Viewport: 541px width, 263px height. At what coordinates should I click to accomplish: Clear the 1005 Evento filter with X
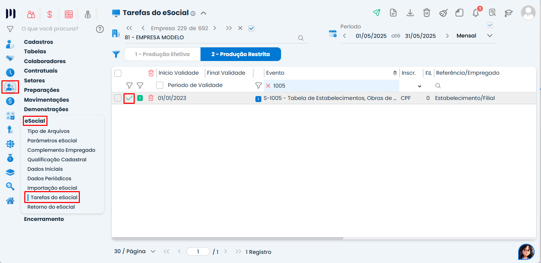(x=268, y=86)
